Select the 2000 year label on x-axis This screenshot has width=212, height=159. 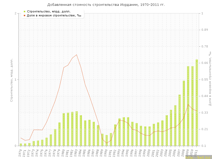(149, 153)
